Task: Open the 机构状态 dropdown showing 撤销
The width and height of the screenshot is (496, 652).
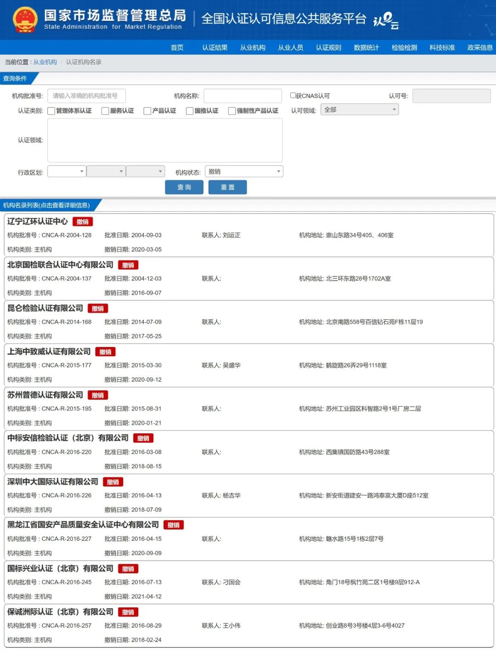Action: 244,171
